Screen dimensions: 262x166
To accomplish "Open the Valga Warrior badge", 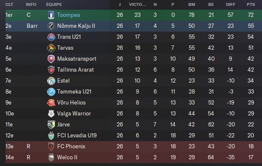I will pyautogui.click(x=51, y=114).
